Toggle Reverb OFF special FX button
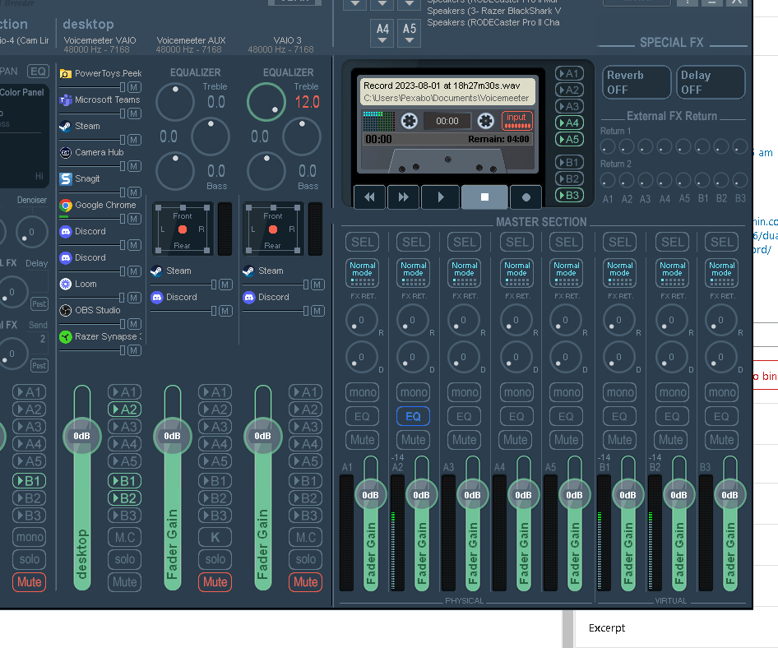The image size is (778, 648). [637, 82]
